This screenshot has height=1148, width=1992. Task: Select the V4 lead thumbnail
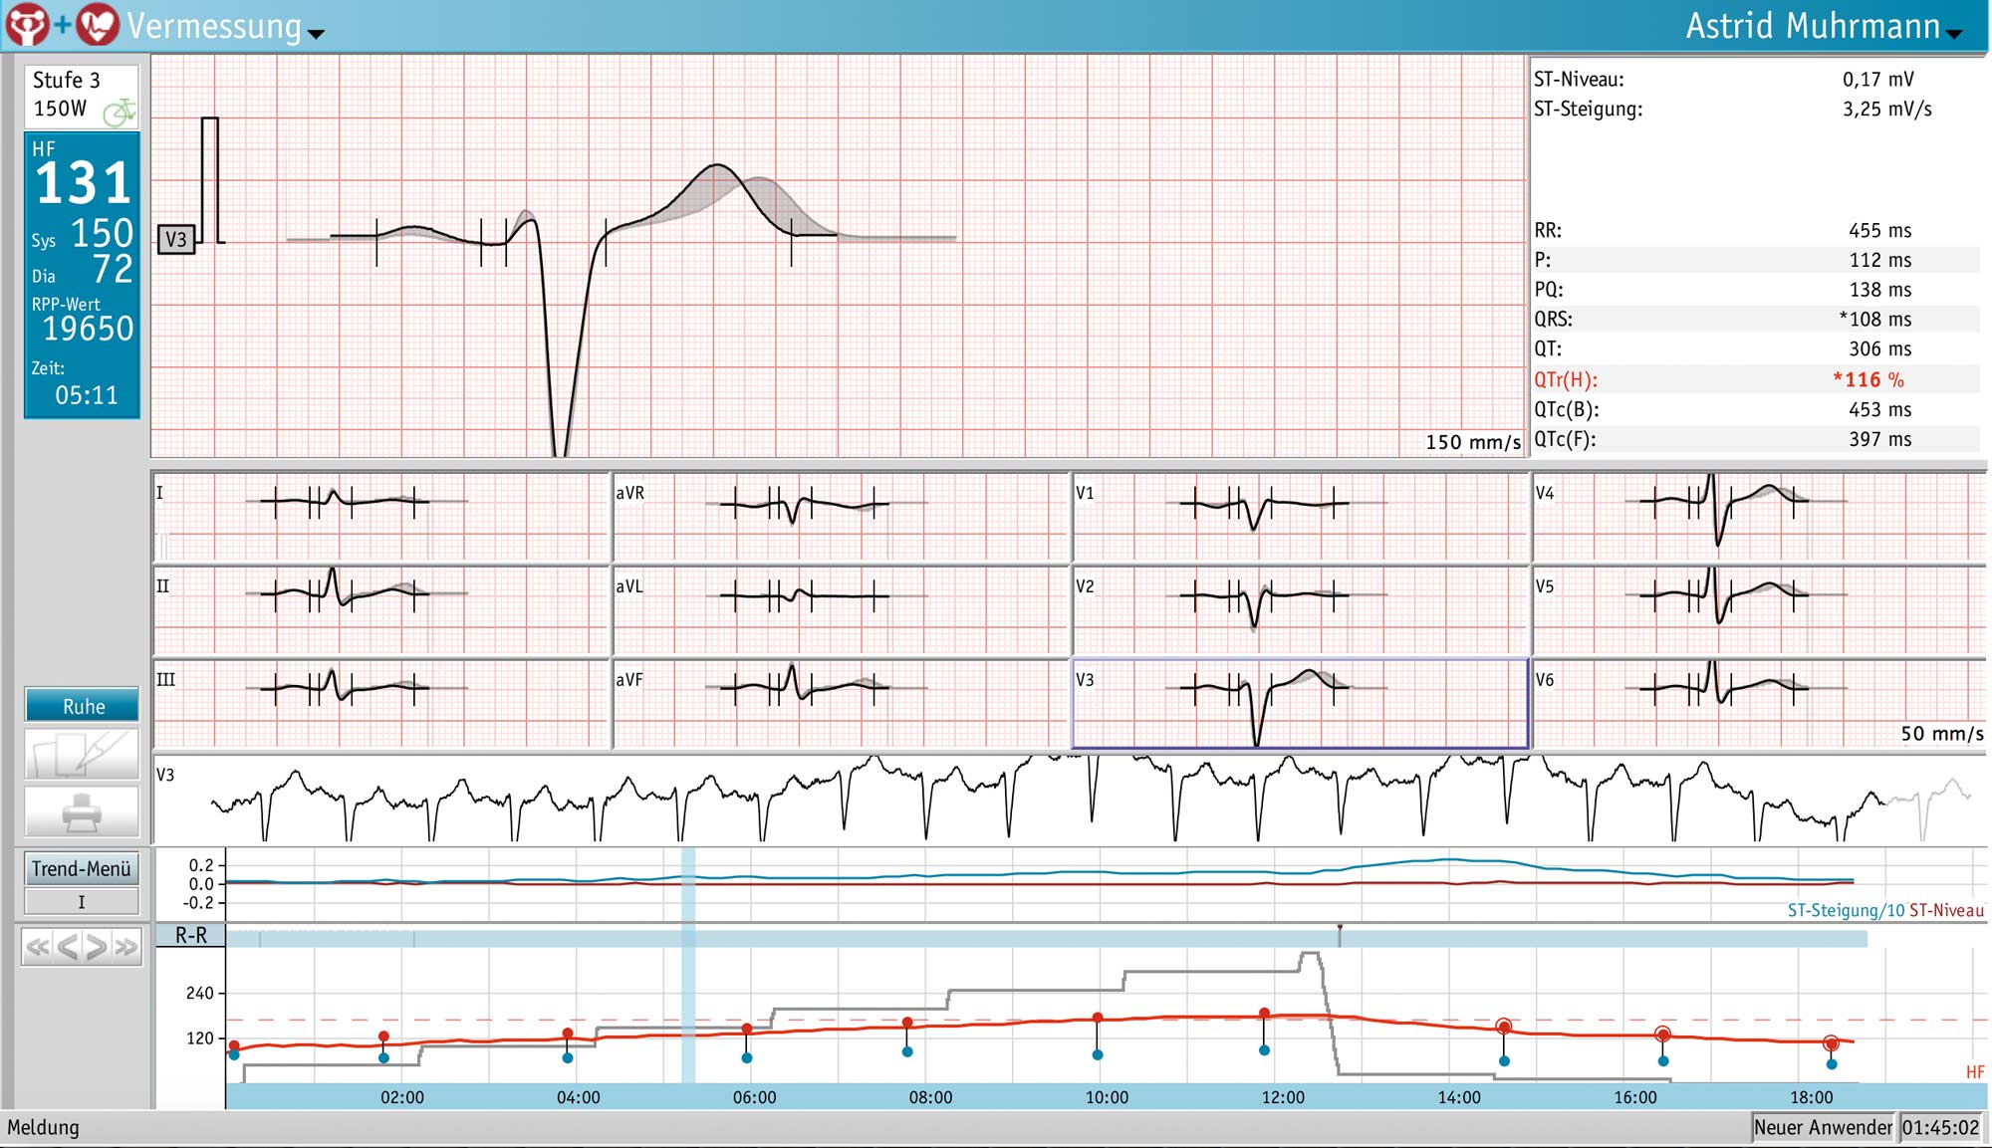click(x=1758, y=516)
